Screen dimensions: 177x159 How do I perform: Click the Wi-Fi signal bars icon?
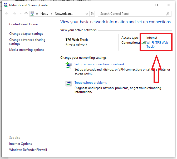click(144, 43)
